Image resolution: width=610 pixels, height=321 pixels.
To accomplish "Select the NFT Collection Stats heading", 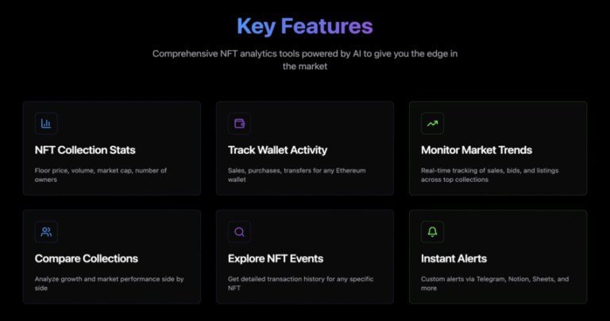I will click(x=85, y=150).
